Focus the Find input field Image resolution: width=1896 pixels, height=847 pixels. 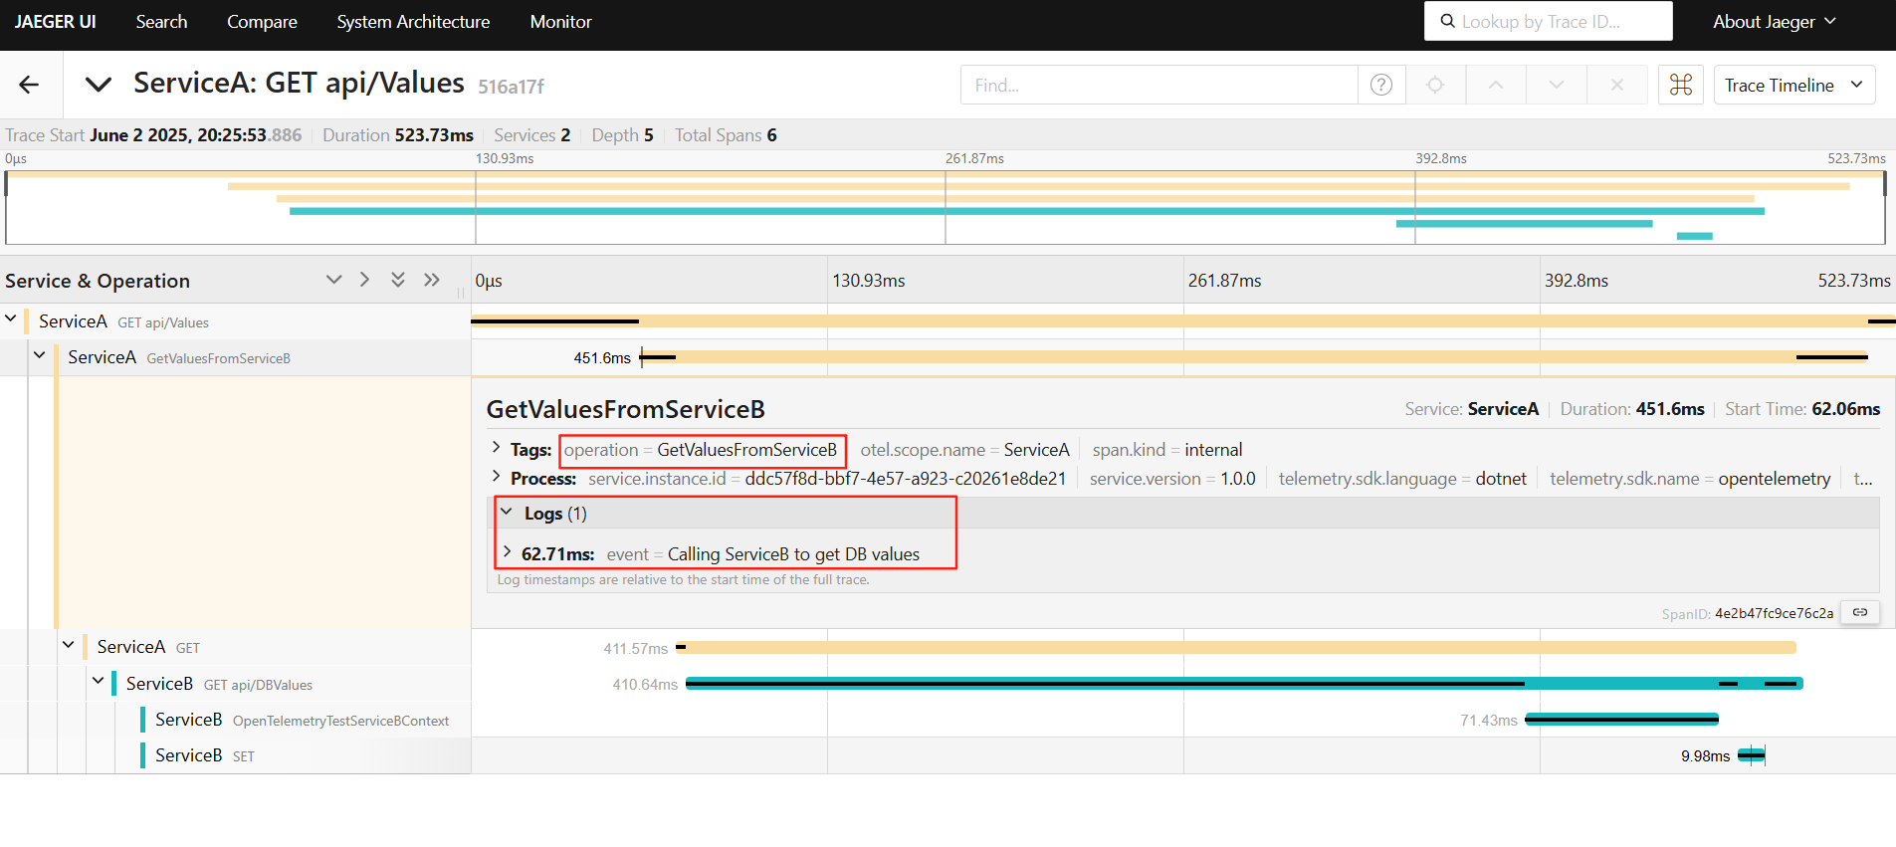click(1159, 85)
